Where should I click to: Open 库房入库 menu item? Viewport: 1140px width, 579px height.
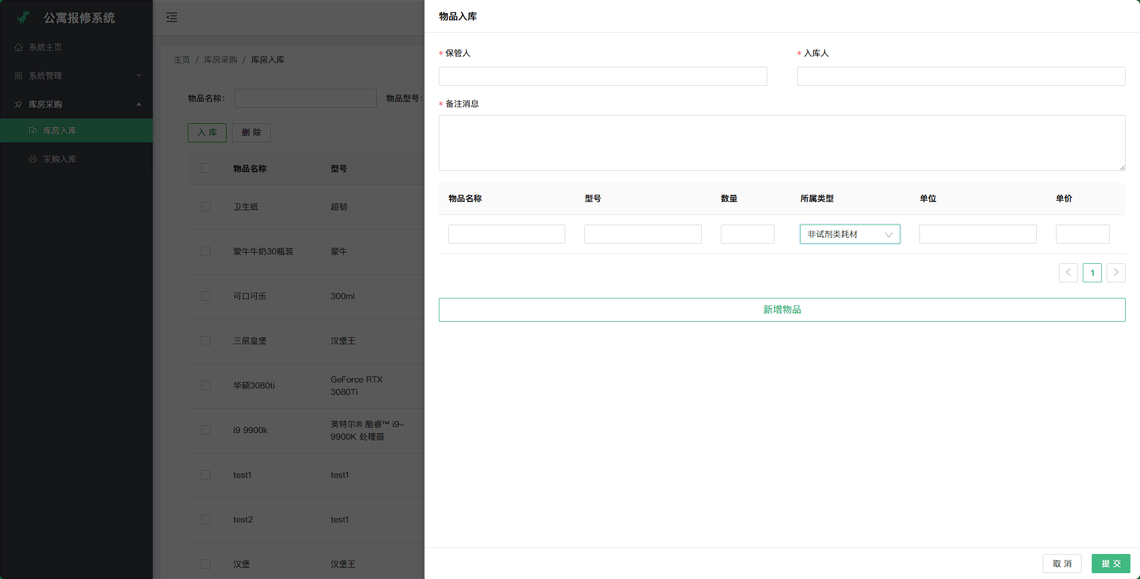coord(60,130)
